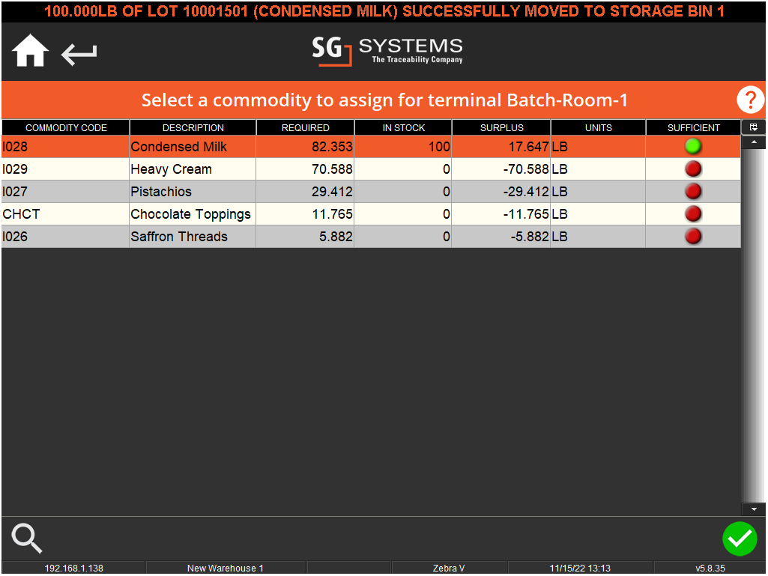Click the Home icon
The image size is (768, 576).
tap(28, 49)
